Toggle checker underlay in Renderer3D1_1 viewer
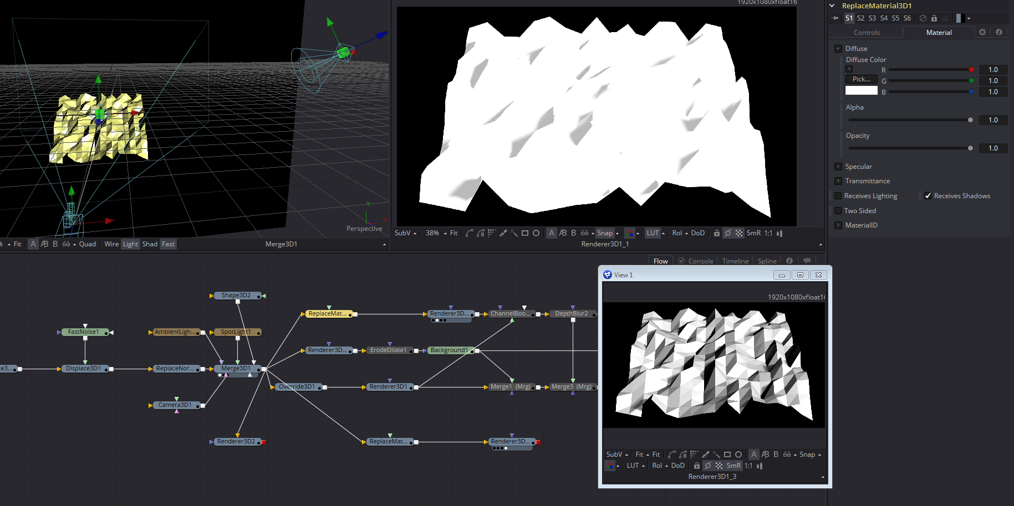The height and width of the screenshot is (506, 1014). pos(739,233)
